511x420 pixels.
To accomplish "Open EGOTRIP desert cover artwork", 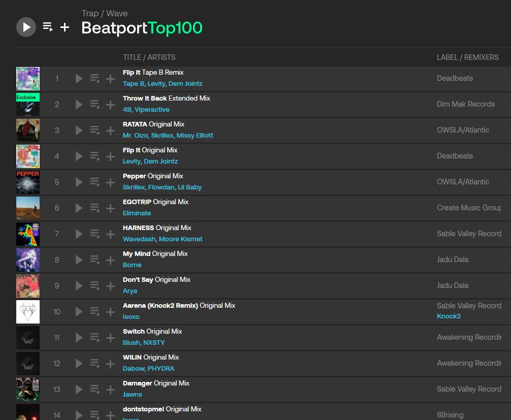I will point(28,208).
